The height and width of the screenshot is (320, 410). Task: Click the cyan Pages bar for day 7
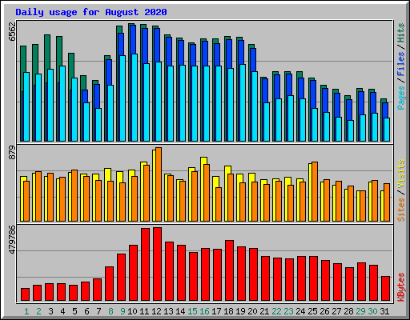point(98,125)
